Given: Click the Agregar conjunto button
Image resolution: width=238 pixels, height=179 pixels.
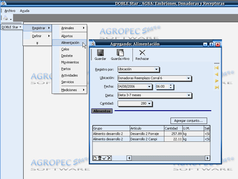Looking at the screenshot, I should (x=189, y=121).
